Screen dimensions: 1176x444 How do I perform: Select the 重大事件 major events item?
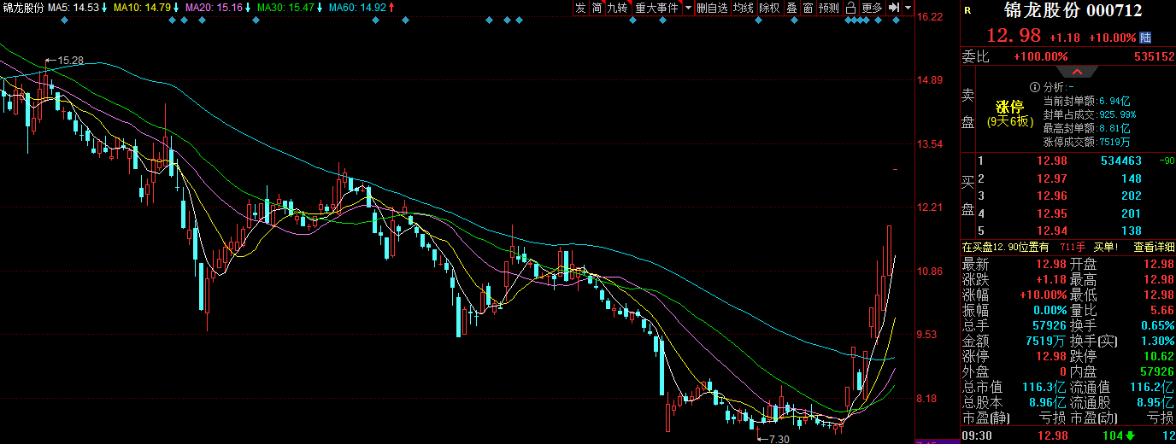(656, 8)
